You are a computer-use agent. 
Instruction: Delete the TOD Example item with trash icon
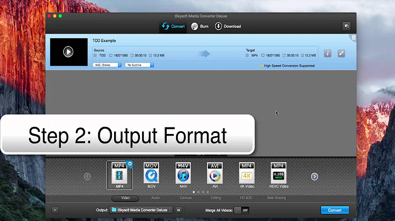coord(354,37)
